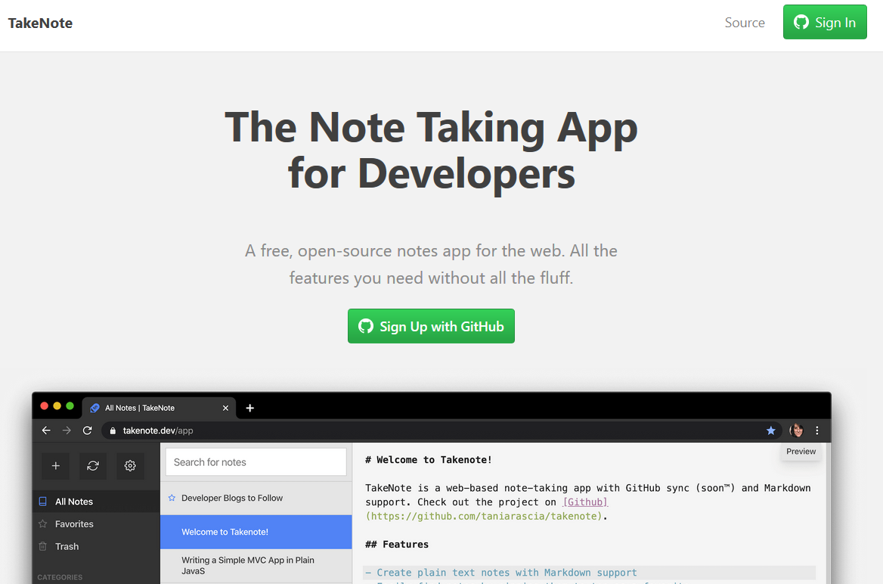The image size is (883, 584).
Task: Click into the Search for notes field
Action: [256, 461]
